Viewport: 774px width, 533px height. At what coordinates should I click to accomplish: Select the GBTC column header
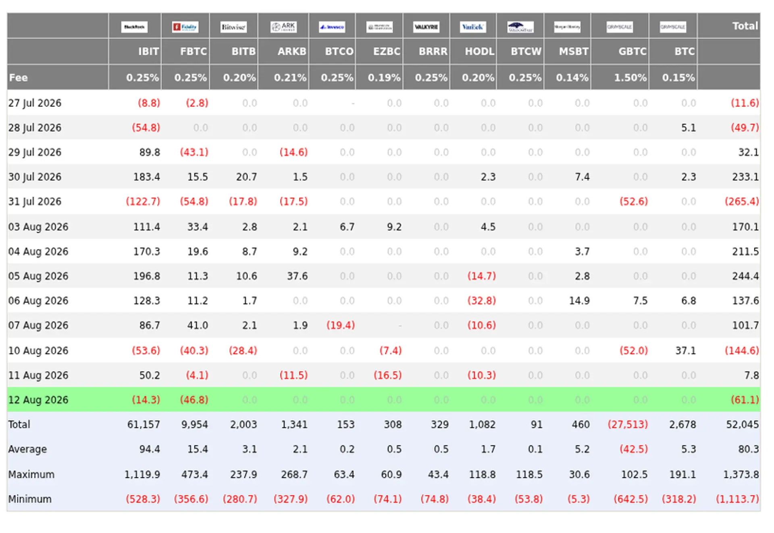(x=633, y=52)
